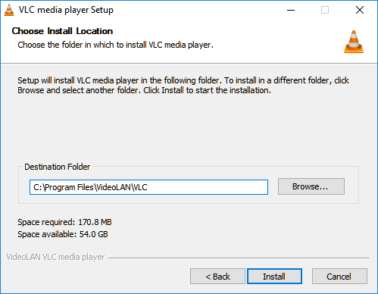
Task: Click the Browse... button
Action: [311, 186]
